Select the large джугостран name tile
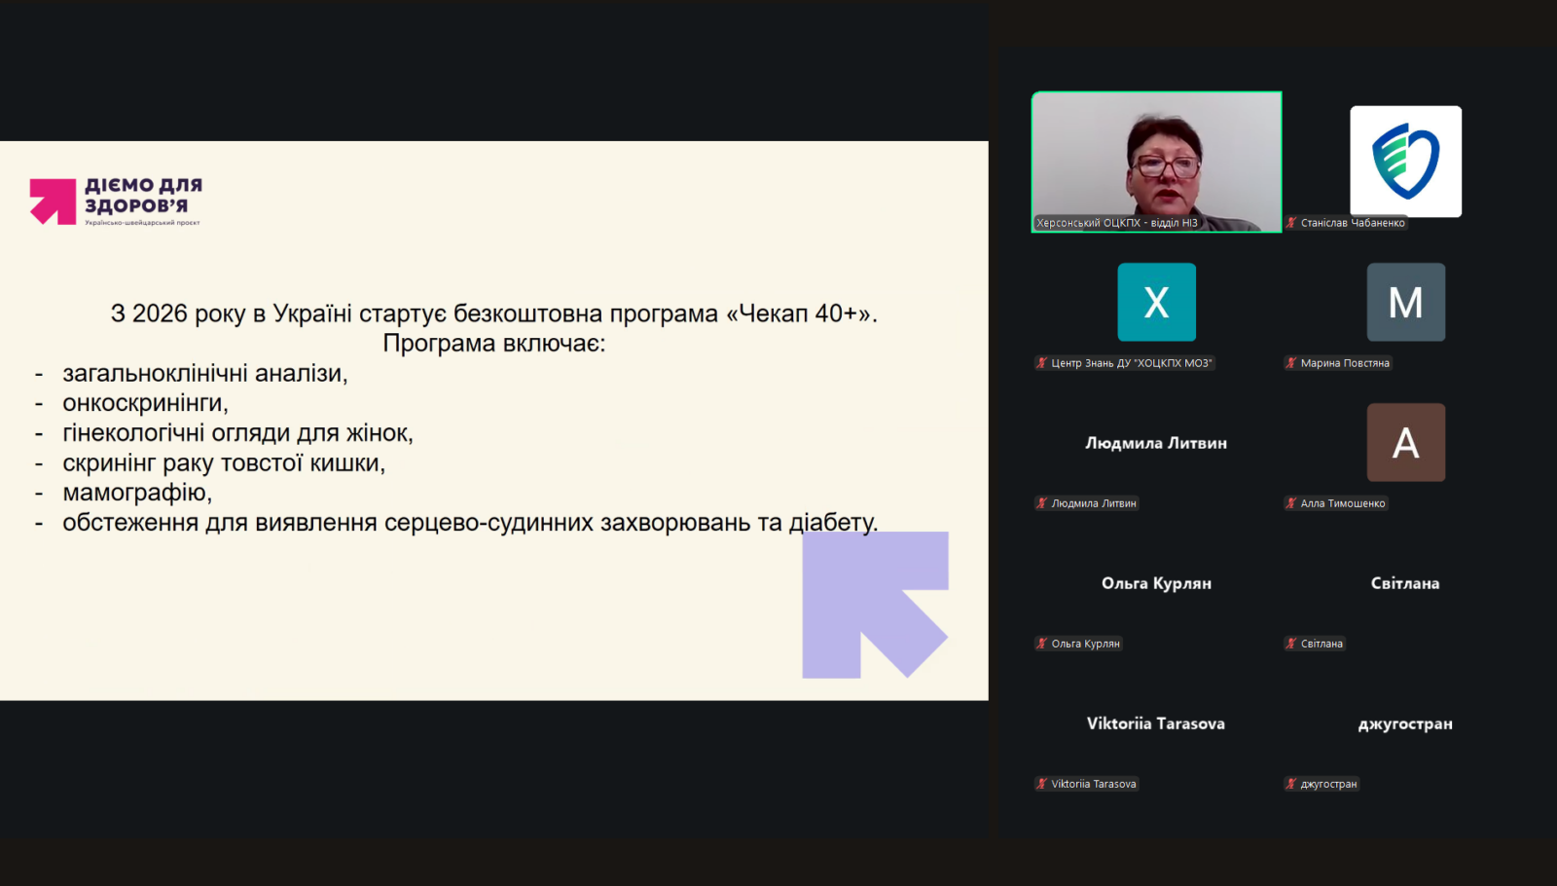The height and width of the screenshot is (886, 1557). [x=1405, y=723]
